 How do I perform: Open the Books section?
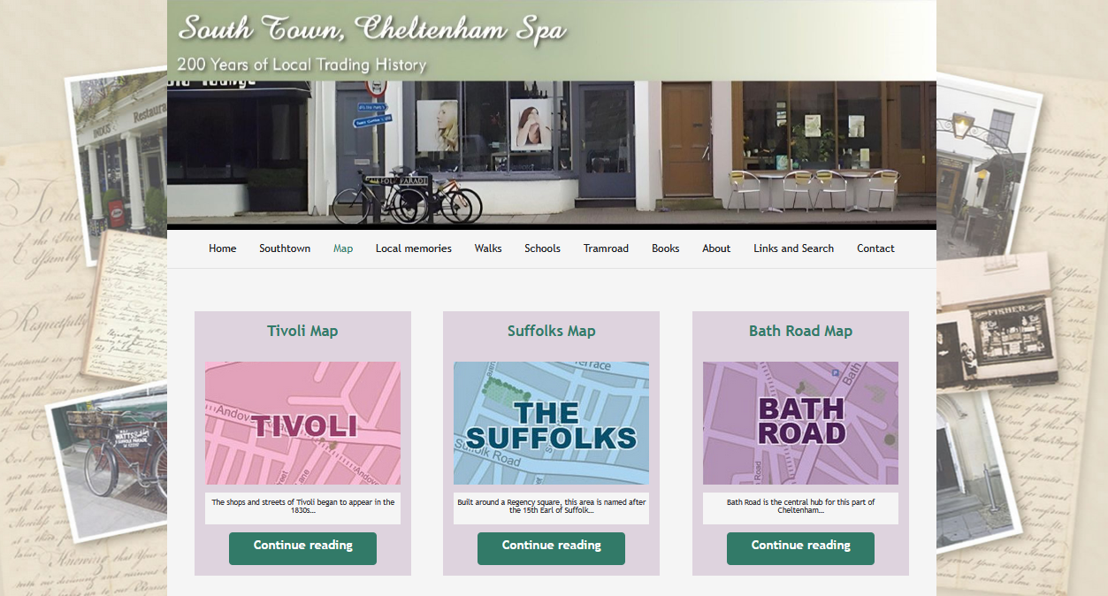pyautogui.click(x=666, y=248)
